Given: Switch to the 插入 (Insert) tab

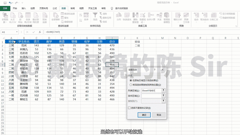Looking at the screenshot, I should tap(24, 8).
